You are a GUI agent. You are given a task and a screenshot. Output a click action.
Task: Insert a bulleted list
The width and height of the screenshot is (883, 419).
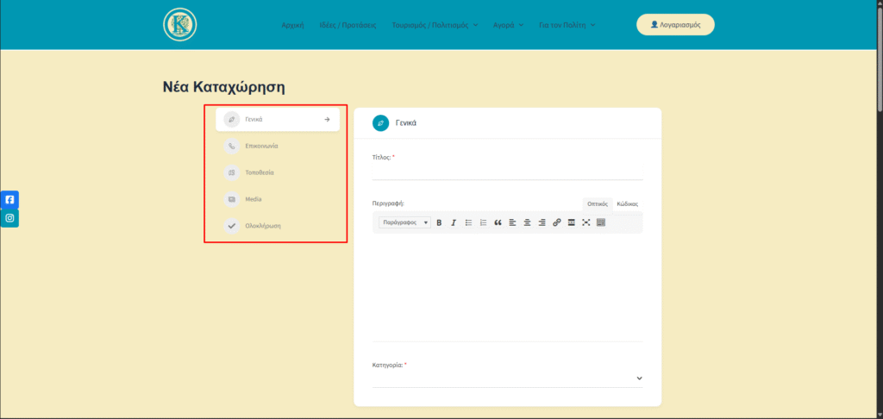coord(468,222)
